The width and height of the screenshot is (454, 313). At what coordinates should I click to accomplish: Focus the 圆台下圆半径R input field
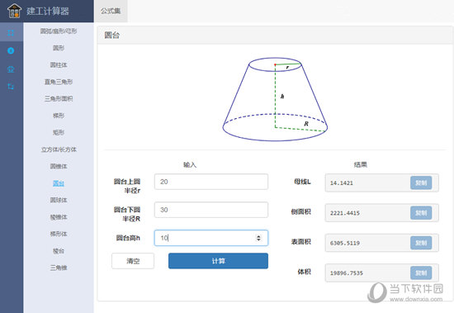(x=211, y=210)
